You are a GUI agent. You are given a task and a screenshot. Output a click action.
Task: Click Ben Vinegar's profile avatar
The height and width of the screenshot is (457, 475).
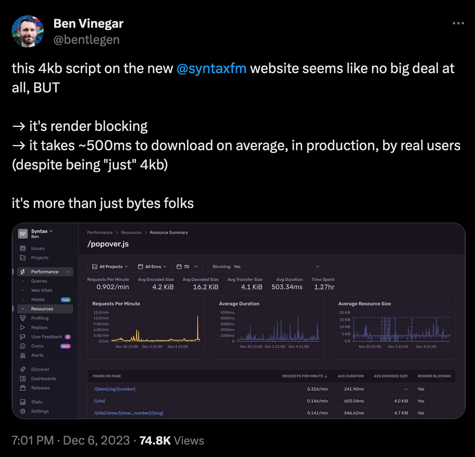pos(28,31)
